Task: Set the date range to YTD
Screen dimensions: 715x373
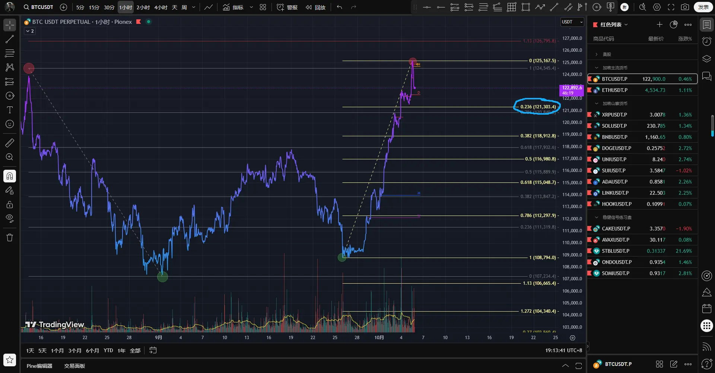Action: click(x=108, y=351)
